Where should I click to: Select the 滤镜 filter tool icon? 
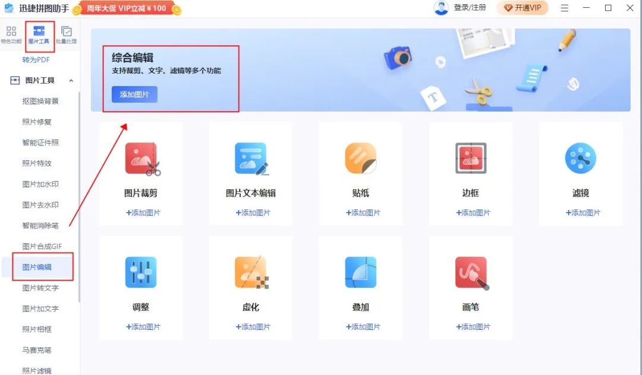pos(580,157)
